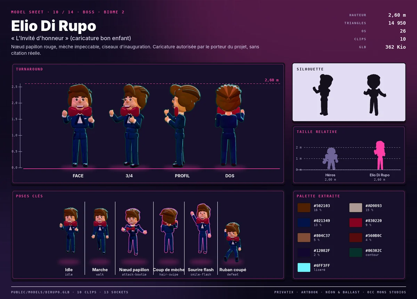Select the Marche walk pose thumbnail
417x299 pixels.
coord(100,231)
